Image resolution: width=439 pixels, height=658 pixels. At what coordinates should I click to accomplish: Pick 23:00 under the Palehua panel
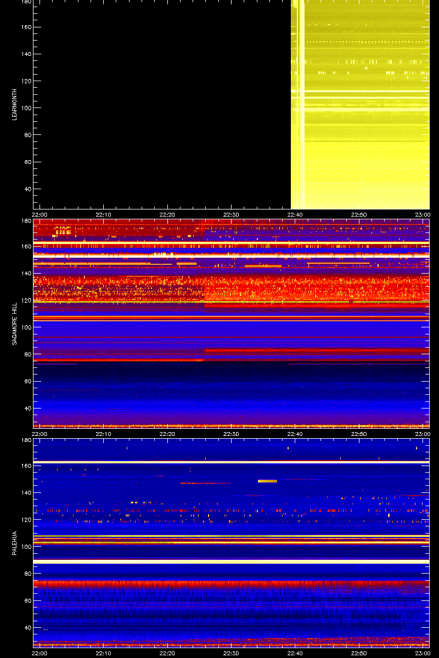[x=423, y=653]
